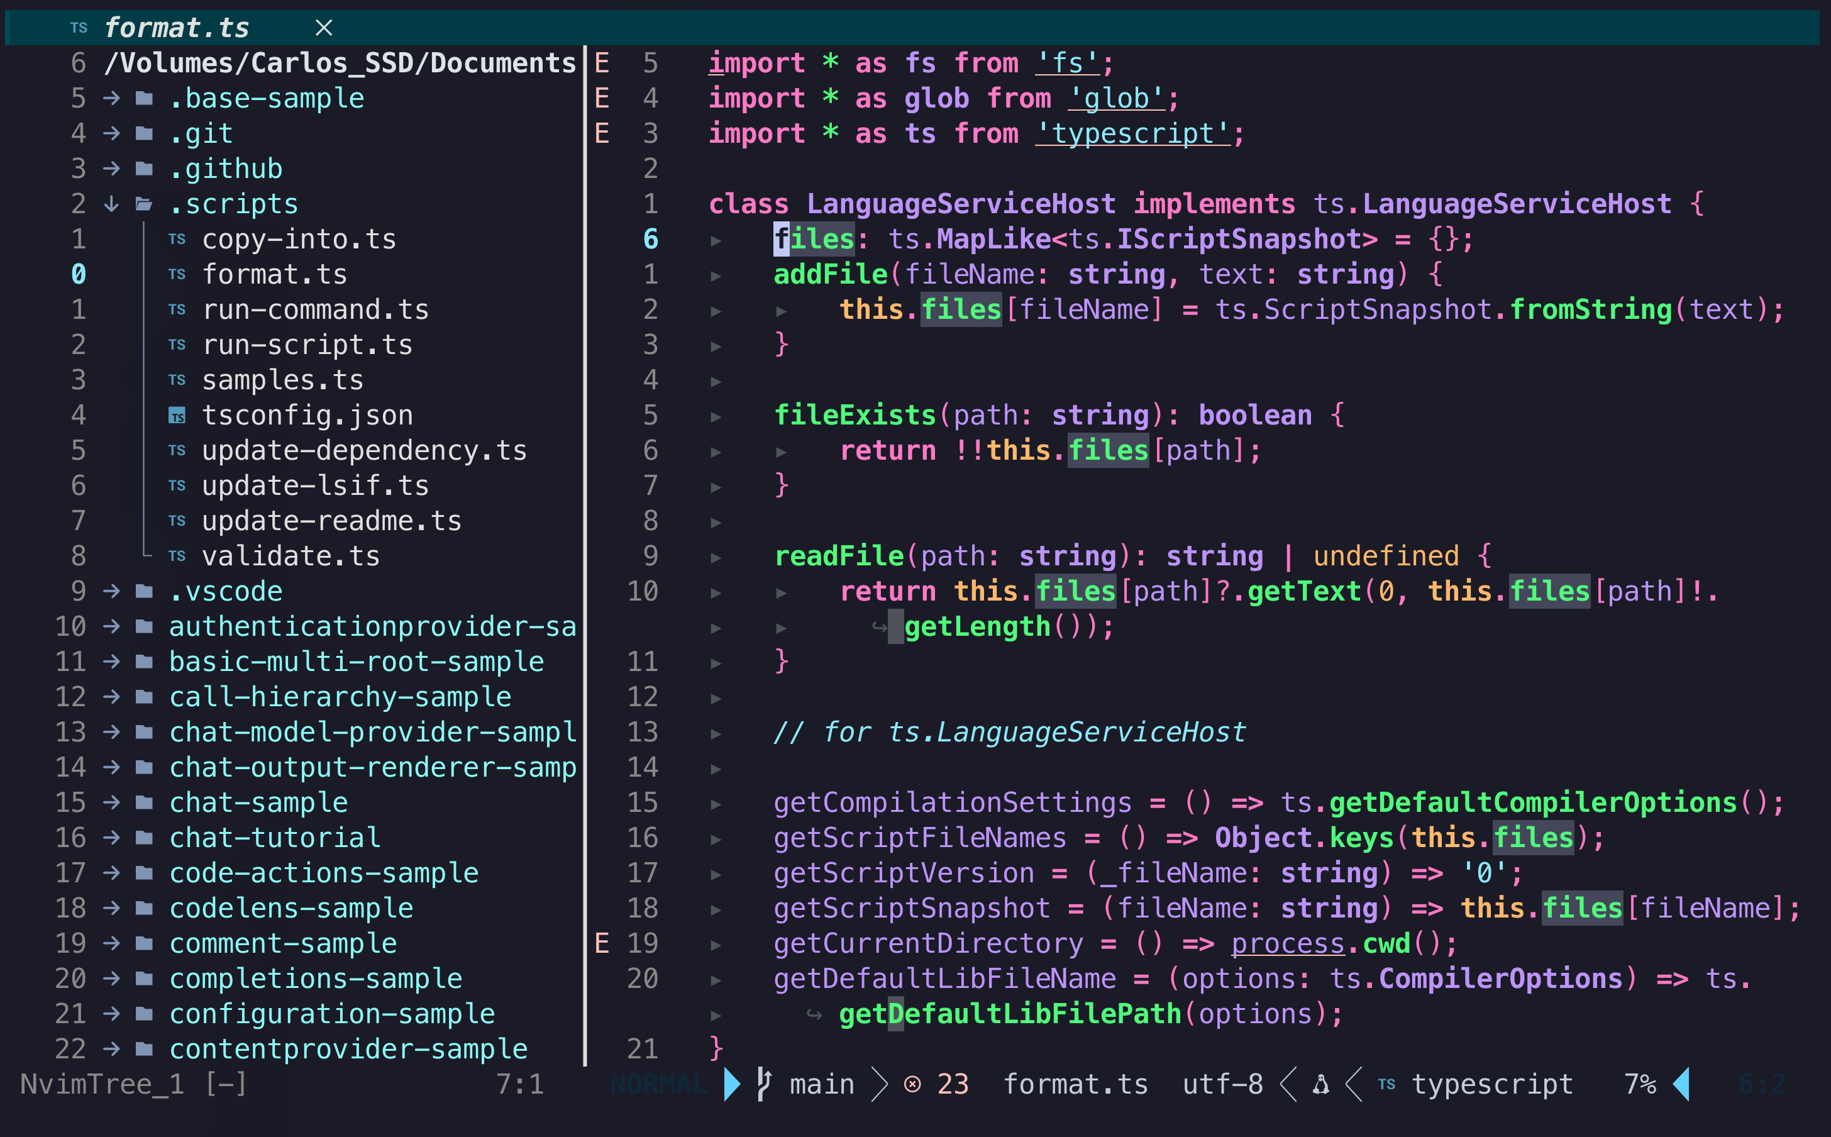Click the penguin OS indicator in the statusline

click(1320, 1084)
